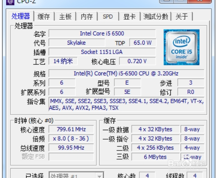Click the 三级 cache size 6 MBytes
Image resolution: width=219 pixels, height=178 pixels.
(155, 157)
